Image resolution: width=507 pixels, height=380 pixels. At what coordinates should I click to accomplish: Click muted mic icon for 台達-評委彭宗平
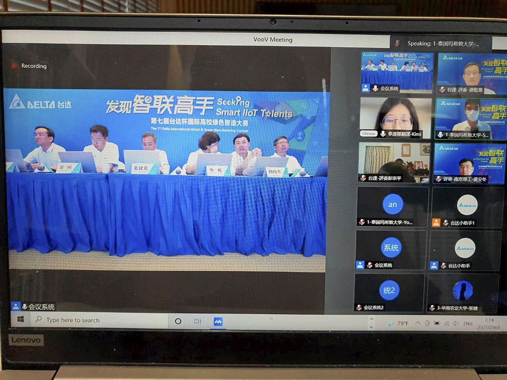[x=363, y=178]
